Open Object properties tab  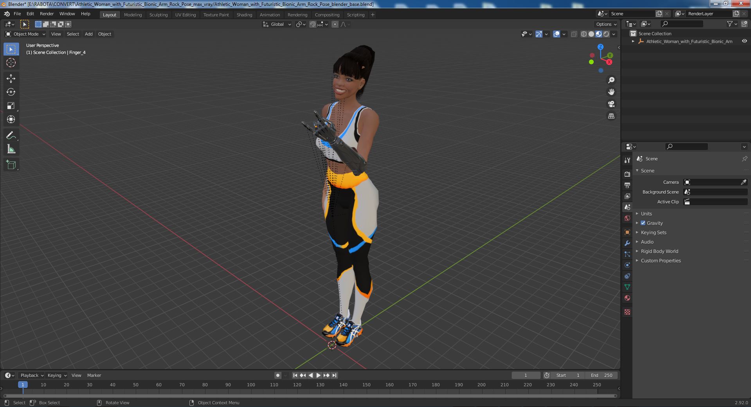(x=627, y=232)
